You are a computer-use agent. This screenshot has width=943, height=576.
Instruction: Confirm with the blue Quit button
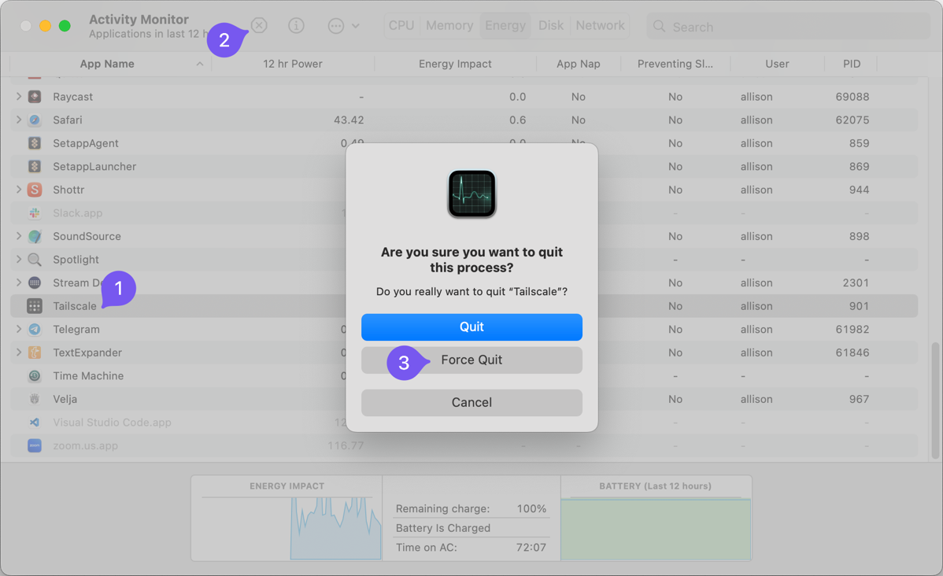pos(471,327)
